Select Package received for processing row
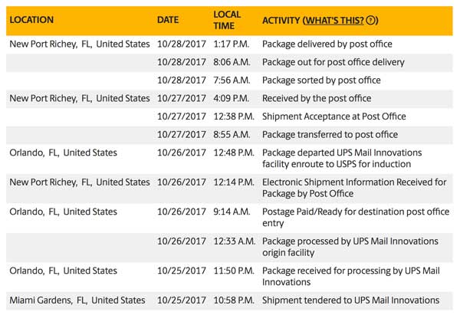The image size is (460, 322). point(229,277)
